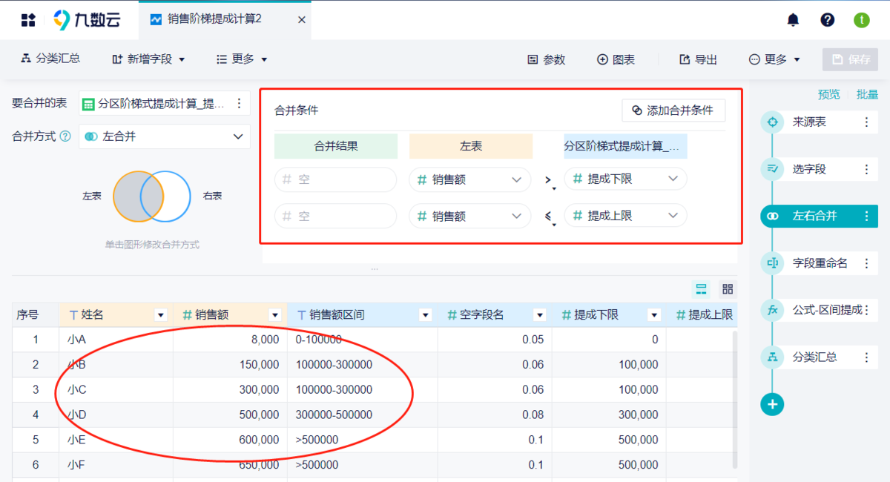Image resolution: width=890 pixels, height=482 pixels.
Task: Click the 添加合并条件 button
Action: tap(673, 110)
